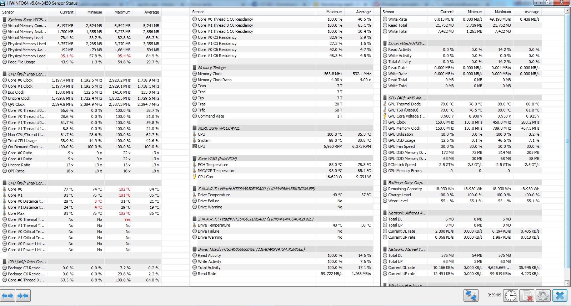Select the GPU Utilization row
This screenshot has width=571, height=306.
[x=461, y=134]
